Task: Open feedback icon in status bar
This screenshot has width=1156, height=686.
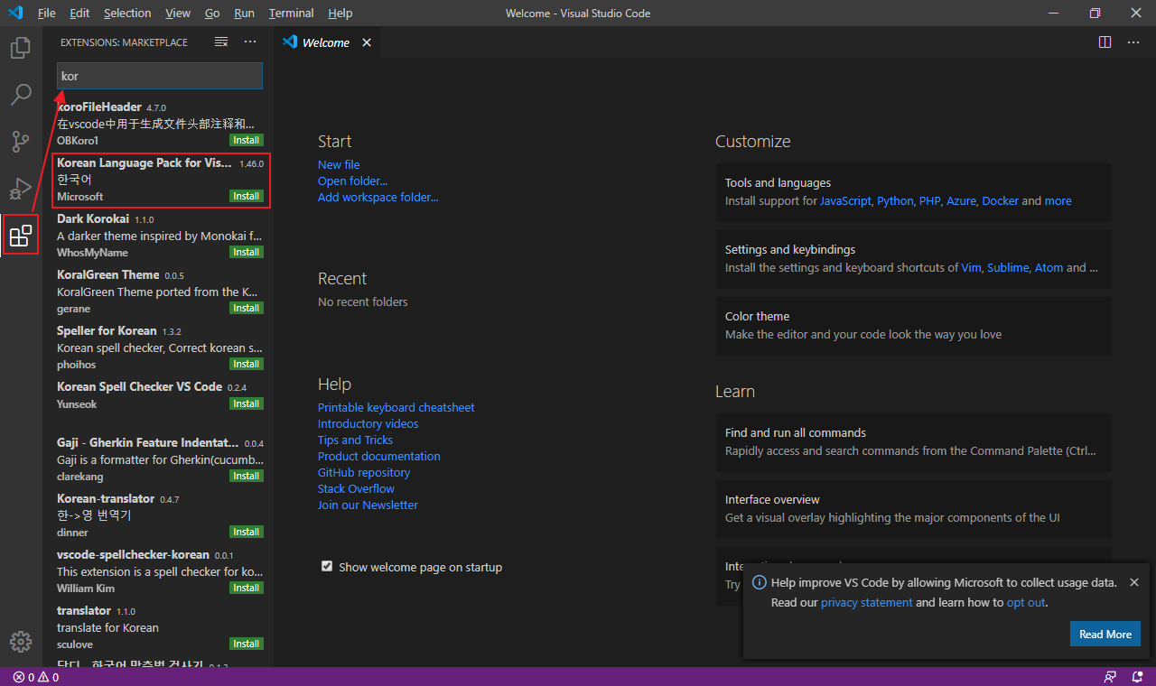Action: coord(1110,677)
